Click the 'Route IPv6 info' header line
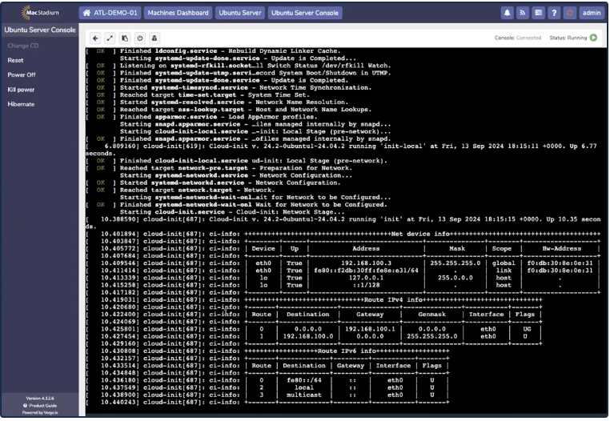This screenshot has width=610, height=421. [347, 351]
